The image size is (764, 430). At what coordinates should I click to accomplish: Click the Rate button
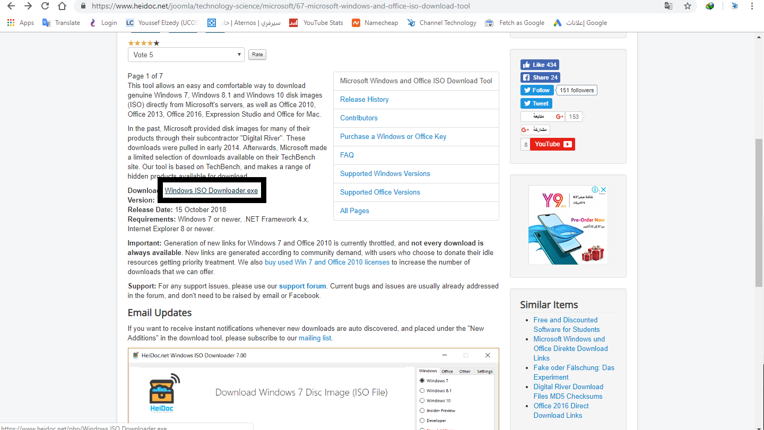(257, 55)
